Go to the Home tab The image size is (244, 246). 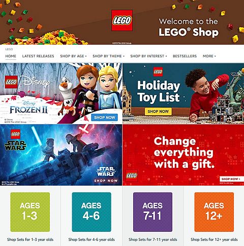tap(11, 56)
